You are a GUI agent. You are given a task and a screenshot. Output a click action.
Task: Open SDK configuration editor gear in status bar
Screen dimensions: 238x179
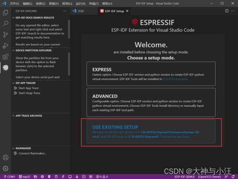coord(42,177)
